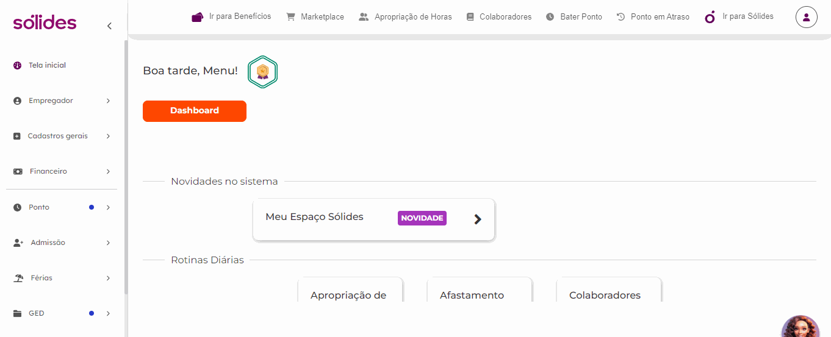Click the hexagonal medal badge
The image size is (831, 337).
pyautogui.click(x=262, y=72)
